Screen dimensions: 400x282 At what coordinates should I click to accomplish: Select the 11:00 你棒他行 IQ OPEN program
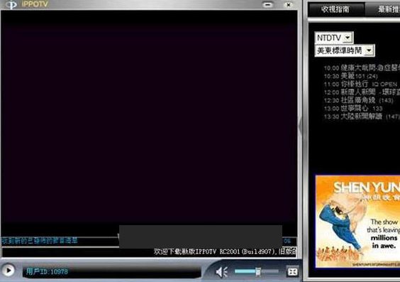tap(360, 84)
